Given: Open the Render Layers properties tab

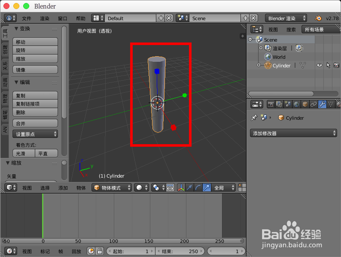Looking at the screenshot, I should click(279, 104).
